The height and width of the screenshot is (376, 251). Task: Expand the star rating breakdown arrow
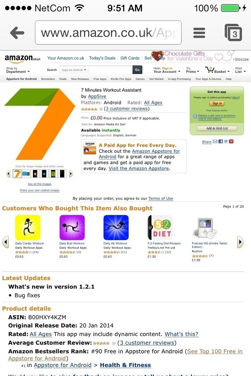tap(101, 109)
